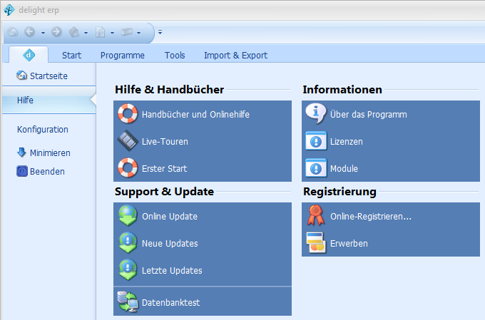
Task: Go to Startseite in the sidebar
Action: click(x=48, y=76)
